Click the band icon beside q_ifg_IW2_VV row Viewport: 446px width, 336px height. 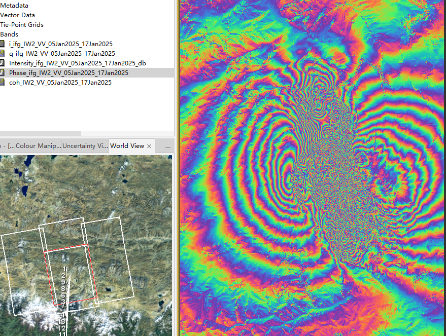2,53
